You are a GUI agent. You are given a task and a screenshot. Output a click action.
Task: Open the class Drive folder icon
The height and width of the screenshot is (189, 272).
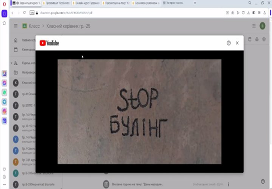257,39
